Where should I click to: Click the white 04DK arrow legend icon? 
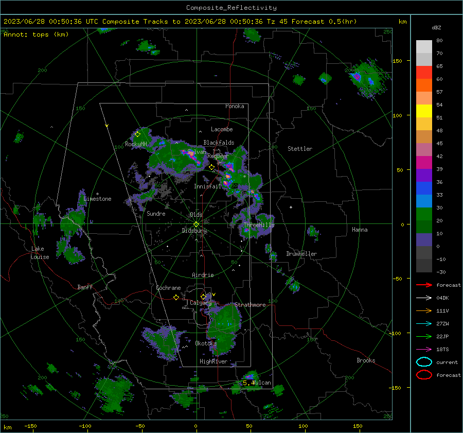424,298
